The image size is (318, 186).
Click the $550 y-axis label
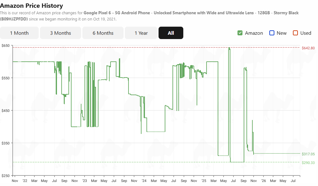(x=6, y=78)
